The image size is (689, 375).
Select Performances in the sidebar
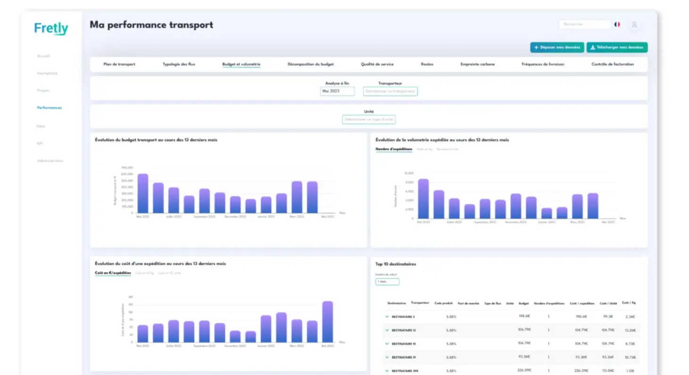[50, 108]
